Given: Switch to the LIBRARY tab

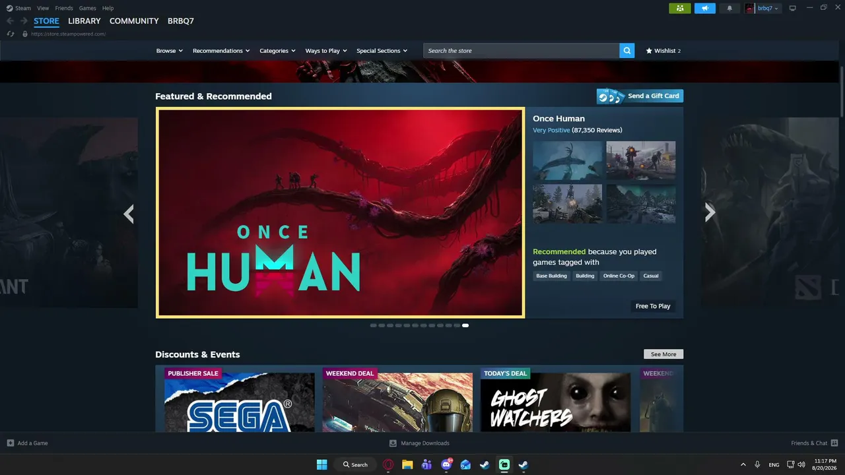Looking at the screenshot, I should click(84, 21).
